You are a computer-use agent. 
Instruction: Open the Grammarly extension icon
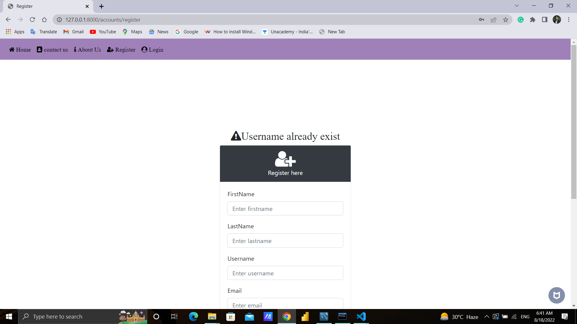[x=521, y=19]
